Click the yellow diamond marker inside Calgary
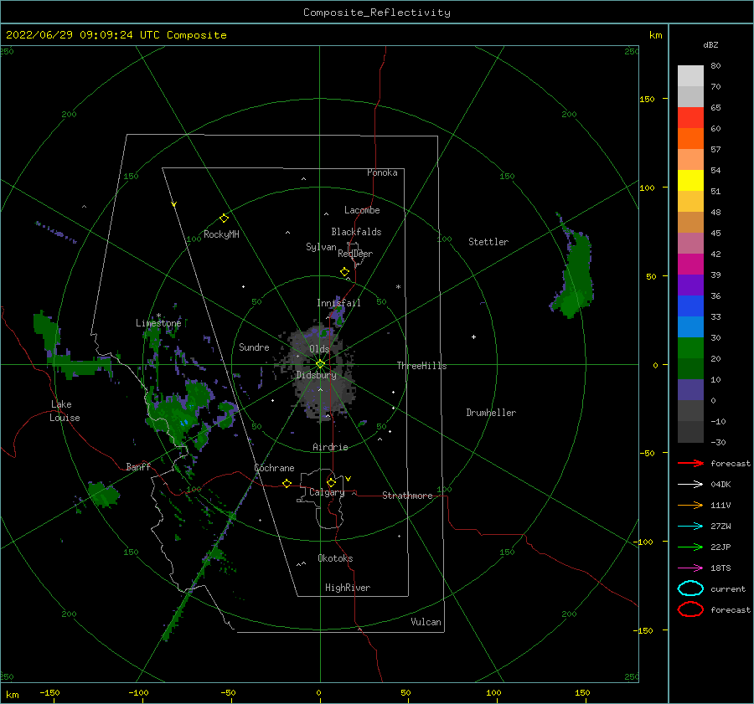The image size is (754, 704). point(331,482)
